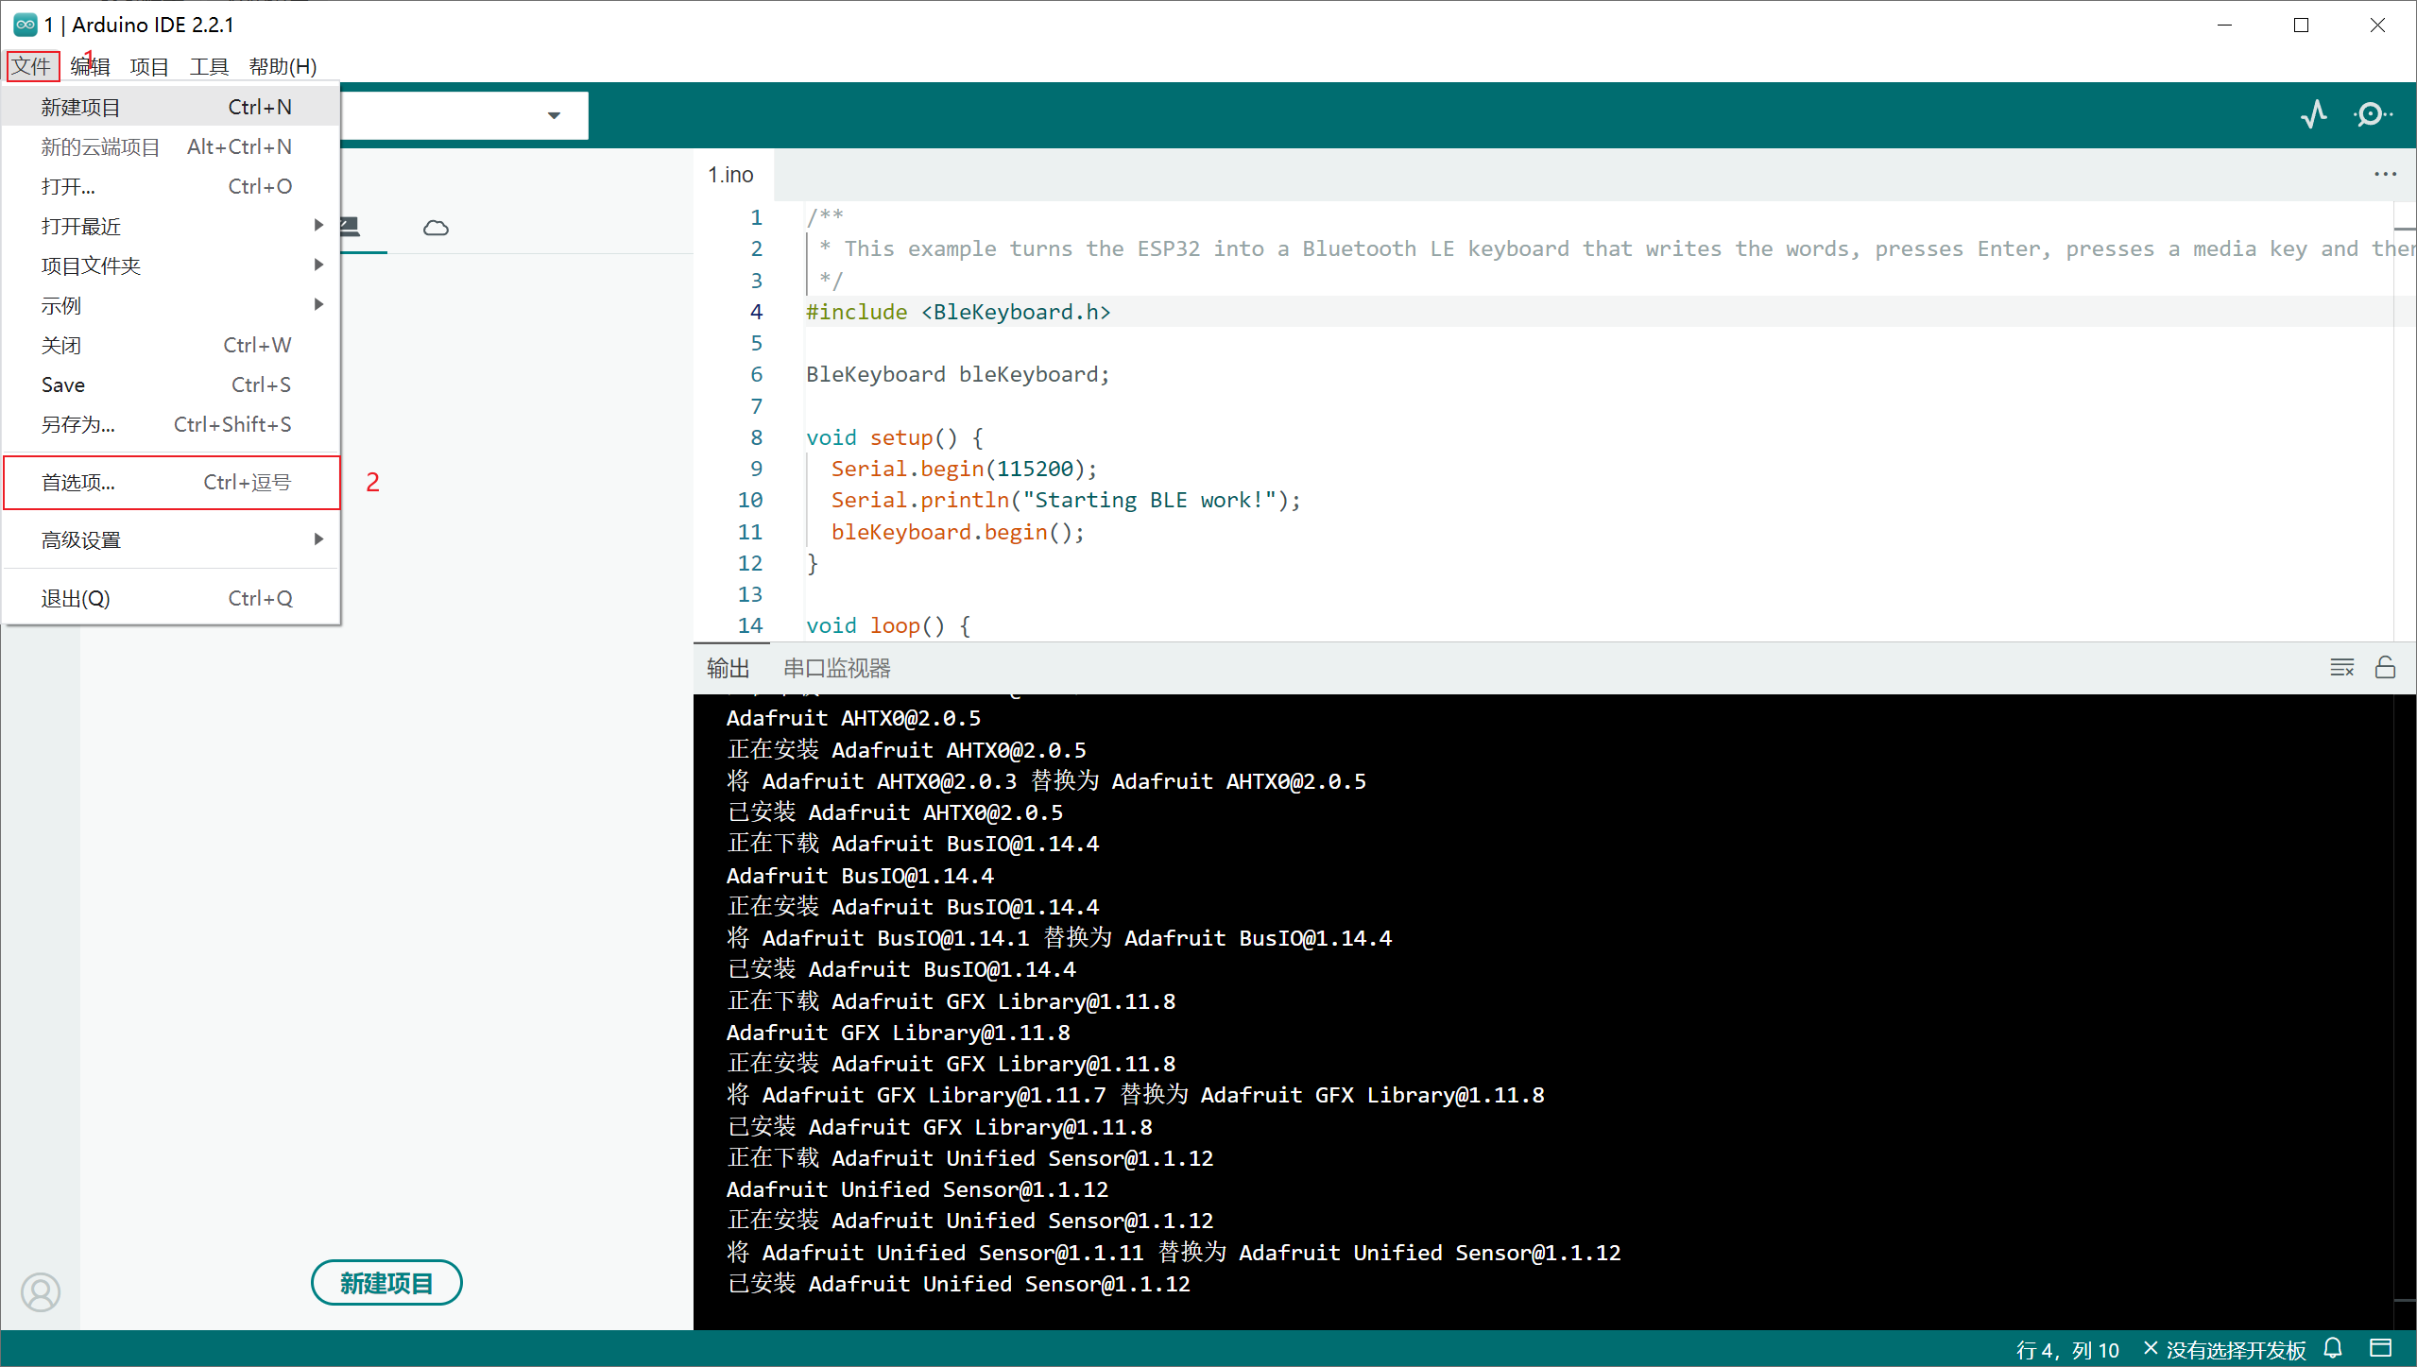This screenshot has height=1367, width=2417.
Task: Click output line 正在下载 Adafruit GFX Library@1.11.8
Action: tap(951, 1001)
